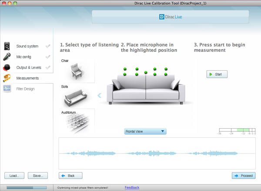Click the '3. Press start to begin measurement' heading
261x191 pixels.
[x=219, y=48]
